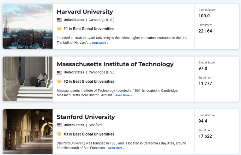Open the Harvard University campus photo
Viewport: 241px width, 155px height.
click(x=28, y=26)
